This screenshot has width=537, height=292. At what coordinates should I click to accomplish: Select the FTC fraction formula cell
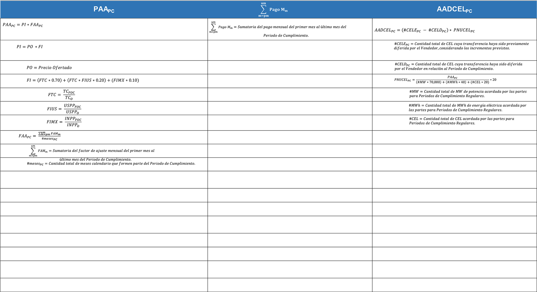61,95
